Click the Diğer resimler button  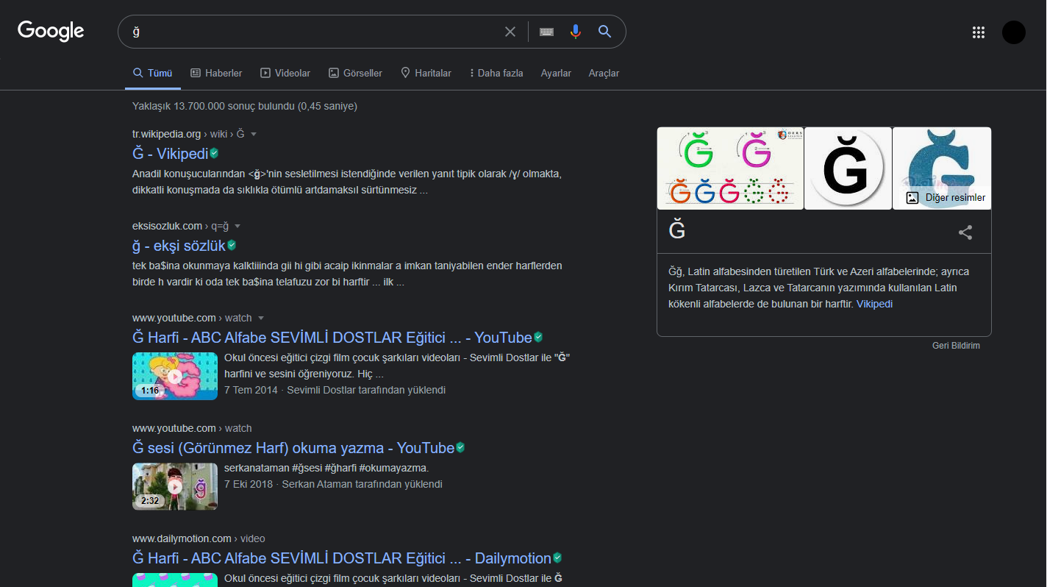click(x=946, y=197)
